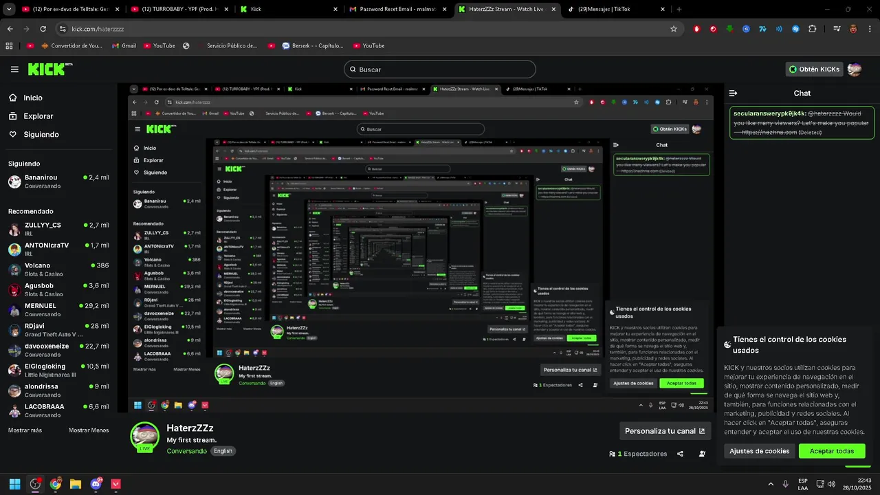
Task: Go back using Chrome's back arrow
Action: [10, 29]
